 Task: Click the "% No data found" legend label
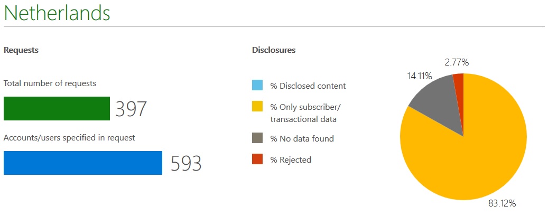pos(302,138)
